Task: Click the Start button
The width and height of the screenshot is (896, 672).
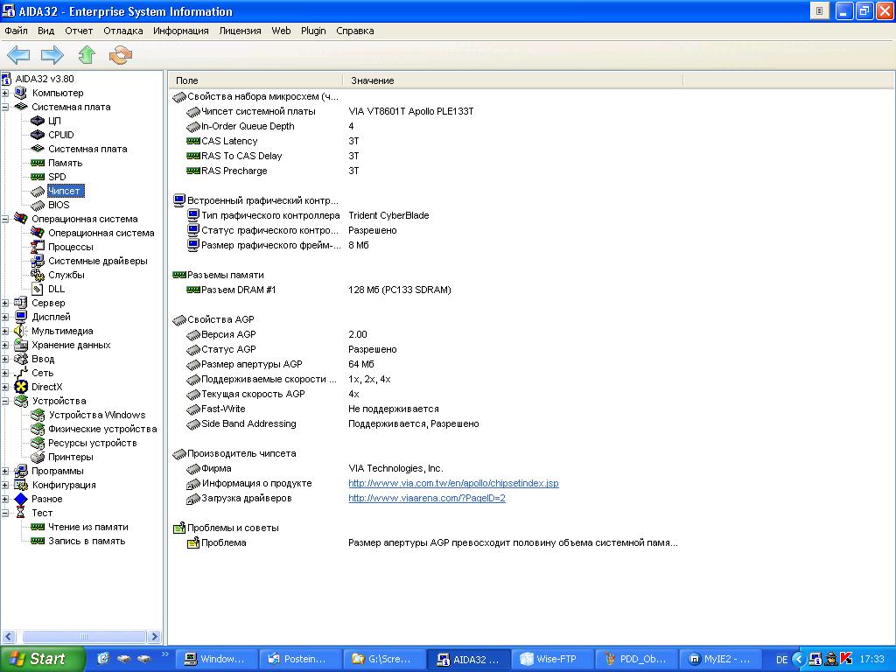Action: click(x=42, y=660)
